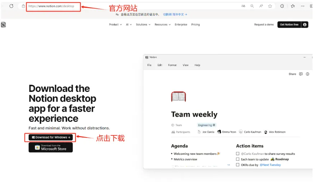Screen dimensions: 315x182
Task: Click Alex Robinson participant avatar
Action: point(265,132)
